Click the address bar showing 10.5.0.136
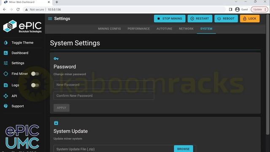Image resolution: width=270 pixels, height=152 pixels. coord(124,9)
